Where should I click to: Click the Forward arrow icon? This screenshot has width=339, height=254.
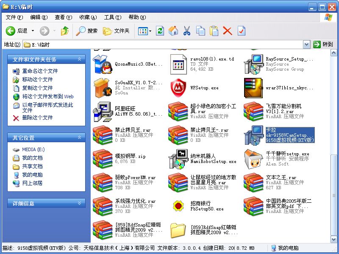(44, 31)
